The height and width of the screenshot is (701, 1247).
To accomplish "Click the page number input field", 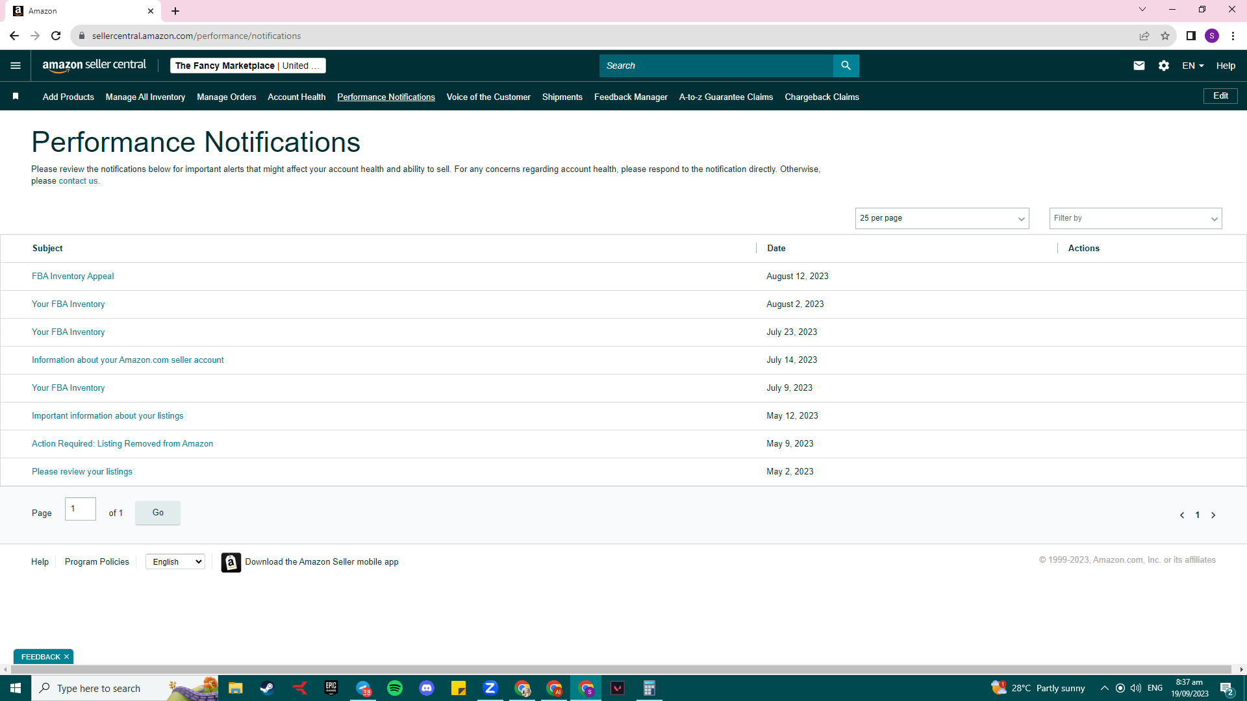I will click(x=81, y=509).
